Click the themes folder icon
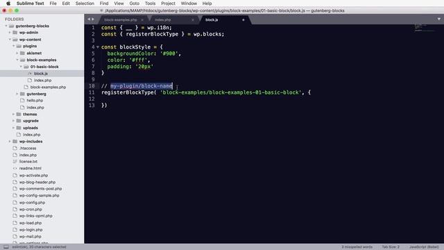The width and height of the screenshot is (444, 250). 19,114
